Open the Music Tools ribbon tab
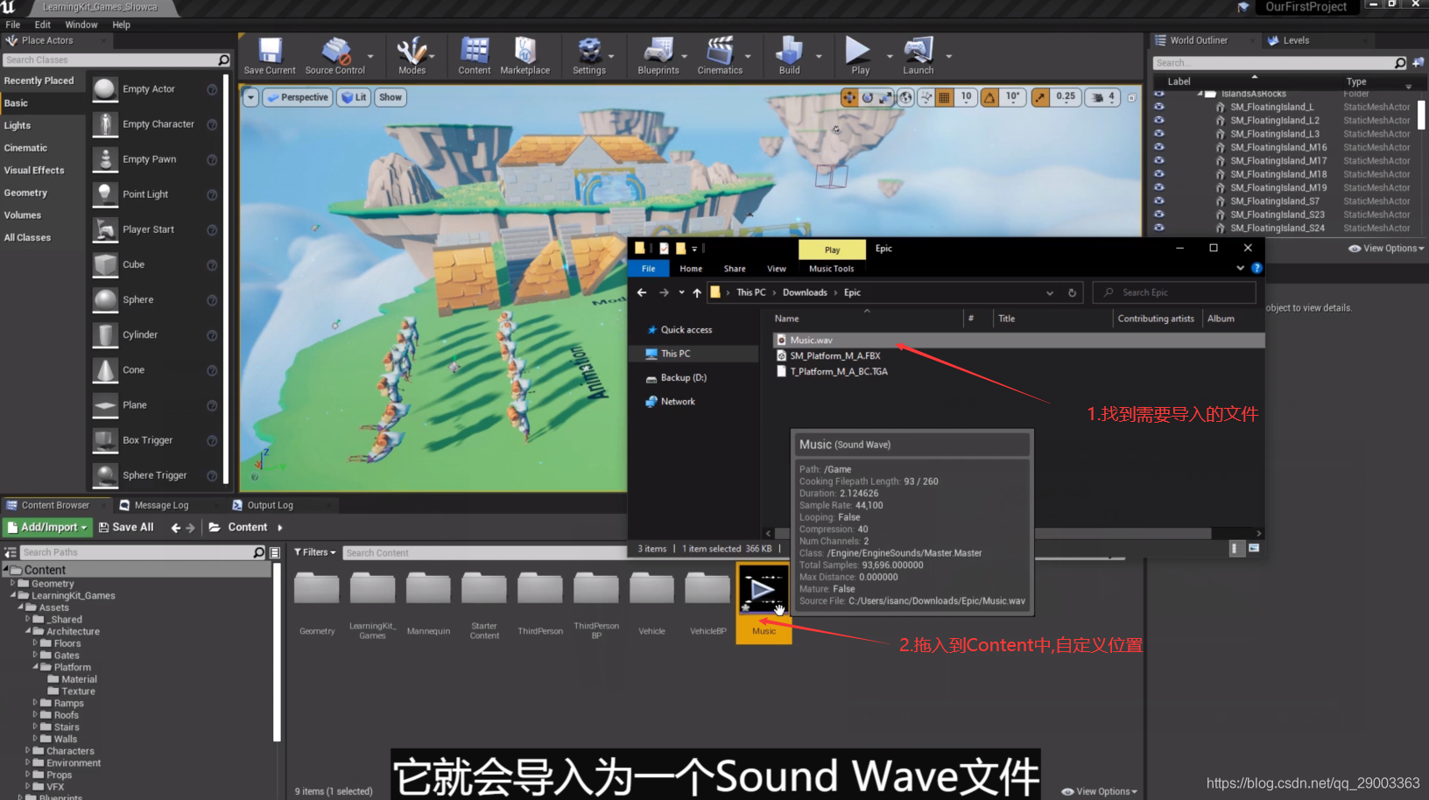Viewport: 1429px width, 800px height. pos(831,269)
